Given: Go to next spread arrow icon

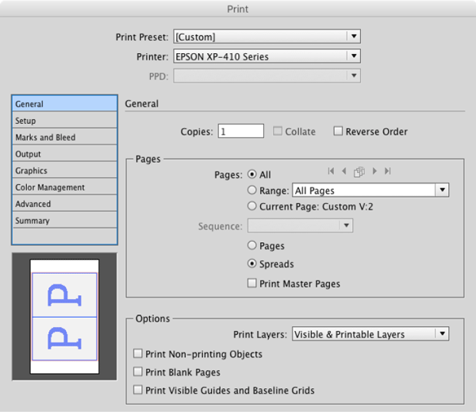Looking at the screenshot, I should [374, 171].
